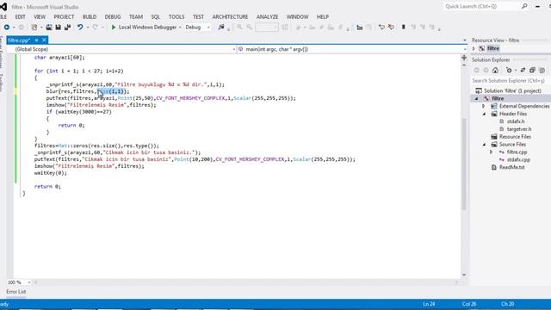This screenshot has width=551, height=310.
Task: Collapse the Header Files folder
Action: (484, 114)
